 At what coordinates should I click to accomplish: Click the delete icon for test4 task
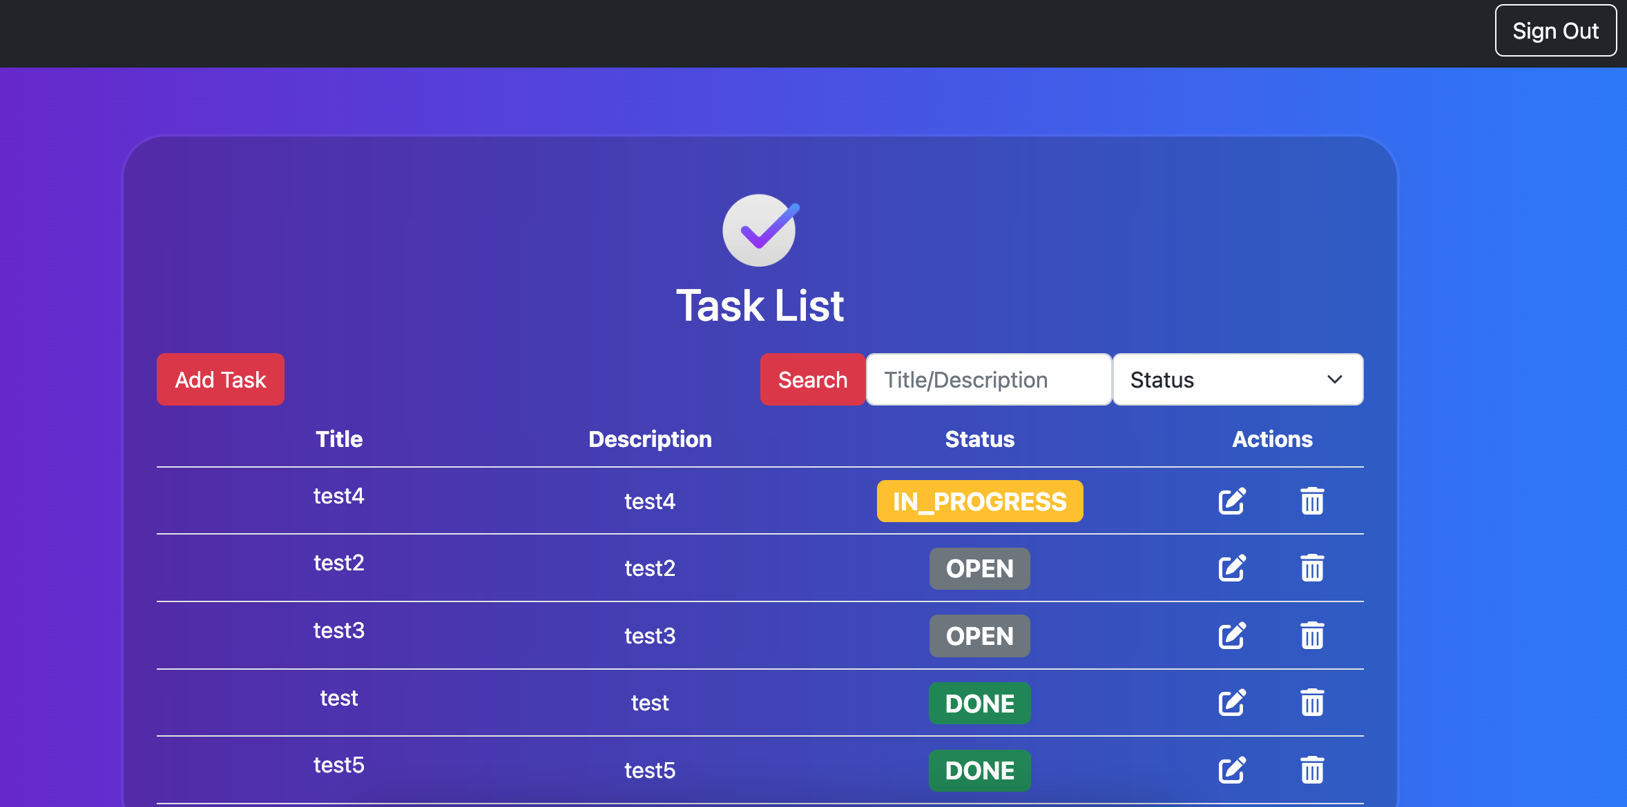pos(1311,502)
